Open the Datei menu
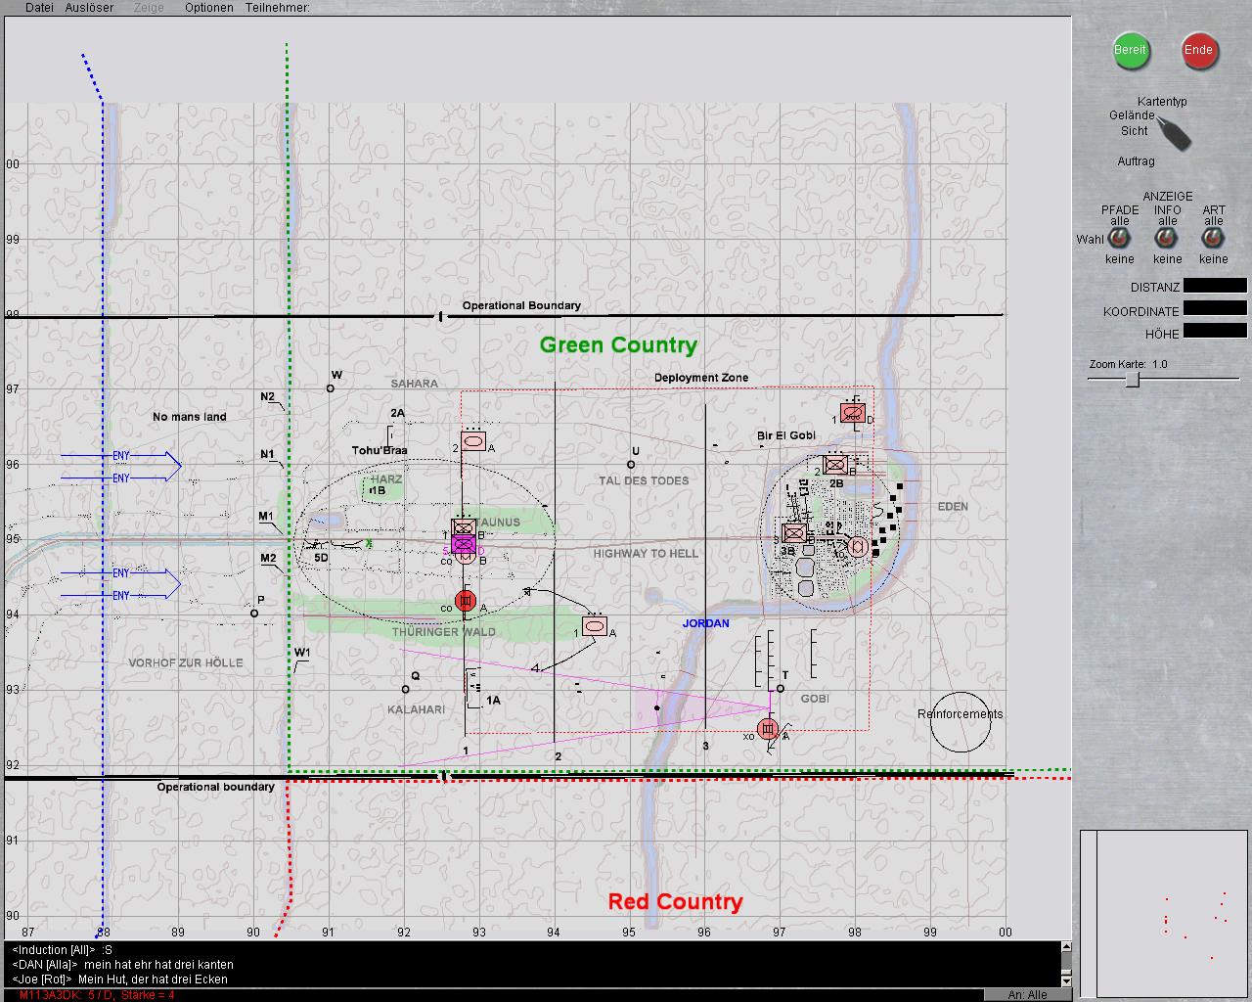The width and height of the screenshot is (1252, 1002). click(x=39, y=8)
